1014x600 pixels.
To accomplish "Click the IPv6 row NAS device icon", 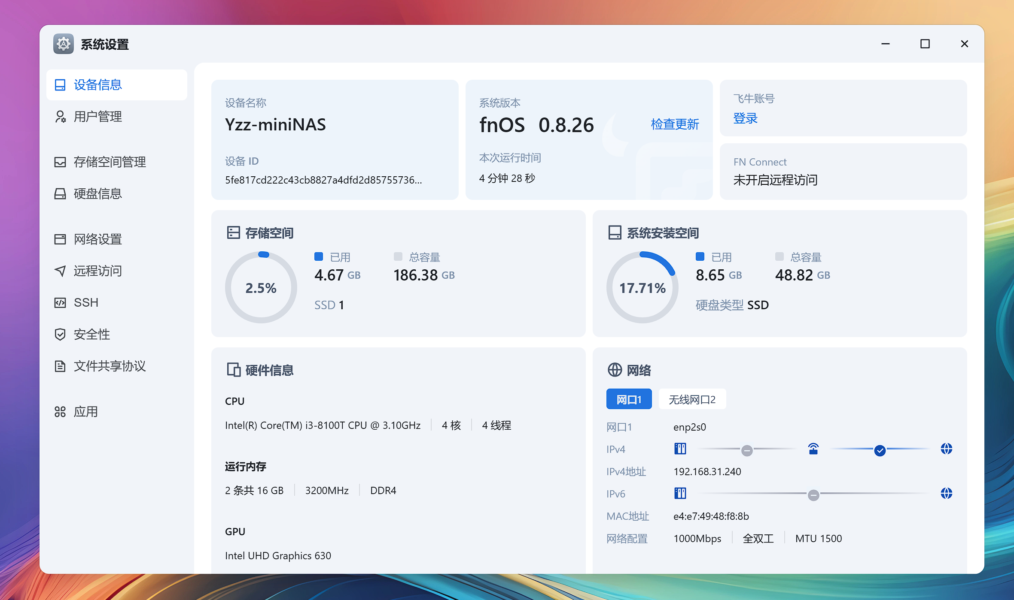I will point(680,494).
